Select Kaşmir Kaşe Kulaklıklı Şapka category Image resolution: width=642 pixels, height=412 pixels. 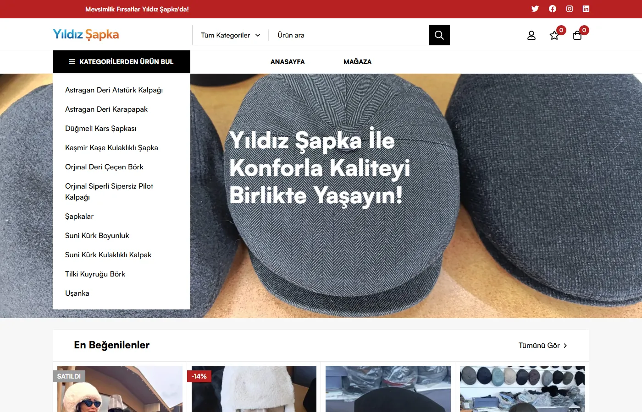(x=111, y=148)
